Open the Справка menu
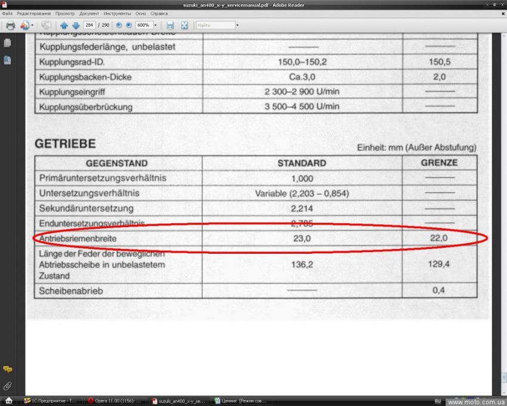507x406 pixels. pos(159,13)
